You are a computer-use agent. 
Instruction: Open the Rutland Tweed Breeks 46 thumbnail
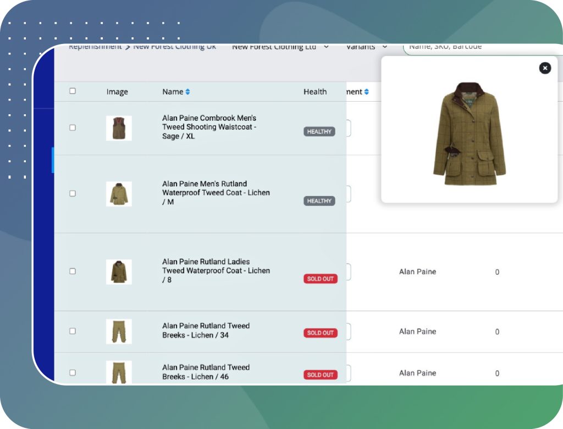119,372
